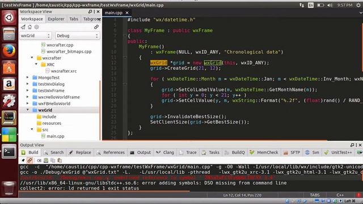The width and height of the screenshot is (363, 204).
Task: Select the include folder under wxGrid
Action: pos(49,117)
